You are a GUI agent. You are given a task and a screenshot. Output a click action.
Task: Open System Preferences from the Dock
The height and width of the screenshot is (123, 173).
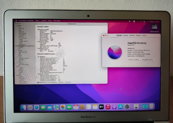[x=127, y=106]
